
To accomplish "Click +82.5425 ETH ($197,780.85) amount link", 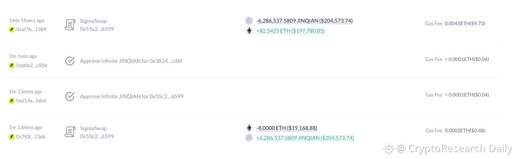I will [x=291, y=31].
